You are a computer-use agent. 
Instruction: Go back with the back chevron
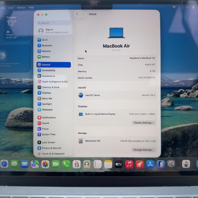click(77, 14)
